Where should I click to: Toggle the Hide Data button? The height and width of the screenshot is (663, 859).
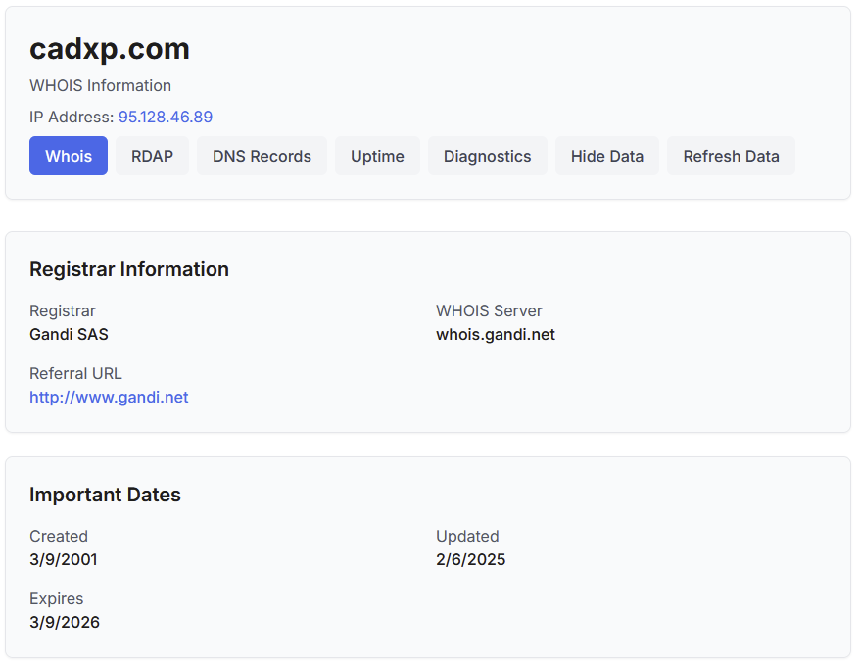(607, 156)
